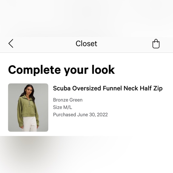173x173 pixels.
Task: Open the shopping bag
Action: point(156,44)
